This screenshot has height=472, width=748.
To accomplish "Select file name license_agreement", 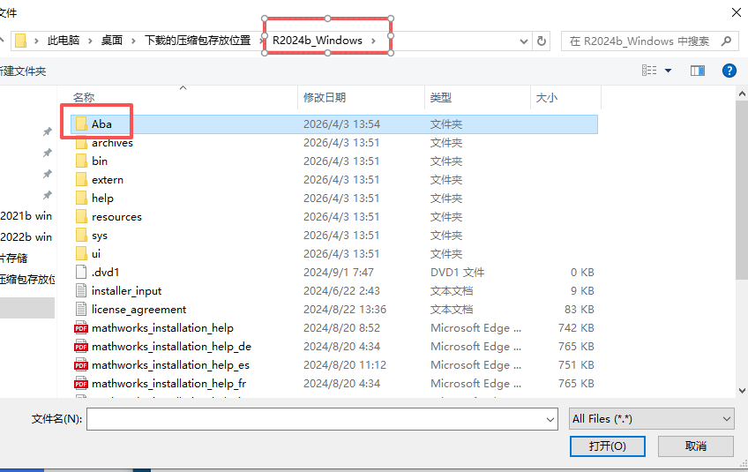I will tap(138, 310).
